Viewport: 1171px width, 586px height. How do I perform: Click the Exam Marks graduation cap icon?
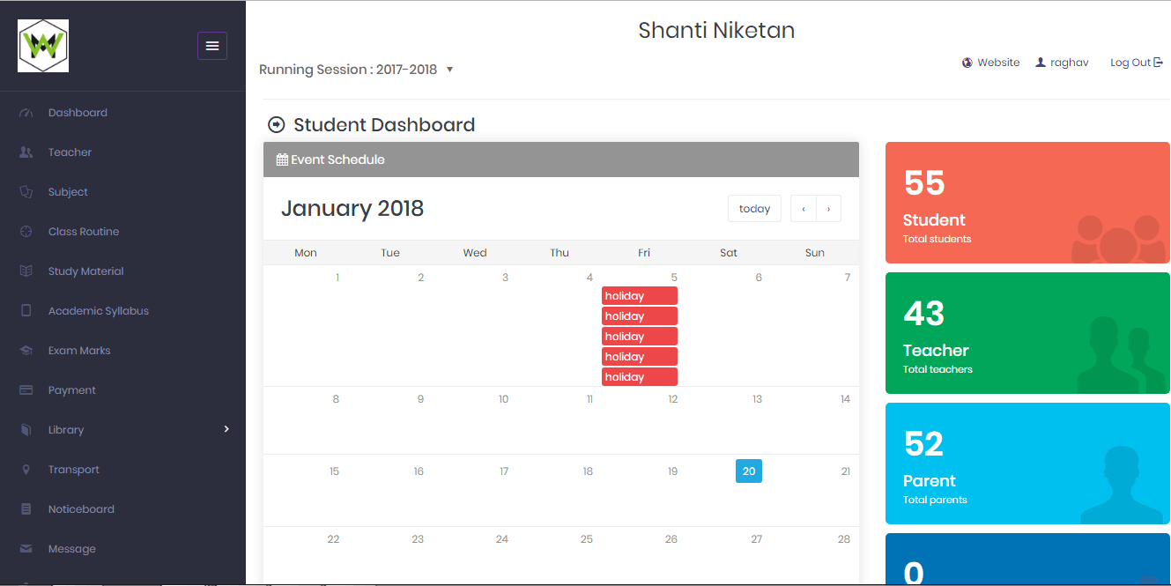click(x=26, y=351)
